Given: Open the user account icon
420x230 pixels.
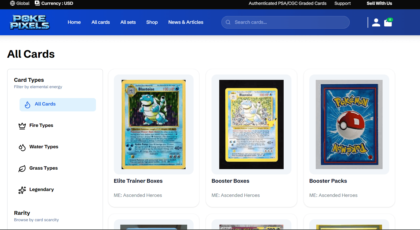Looking at the screenshot, I should coord(376,22).
